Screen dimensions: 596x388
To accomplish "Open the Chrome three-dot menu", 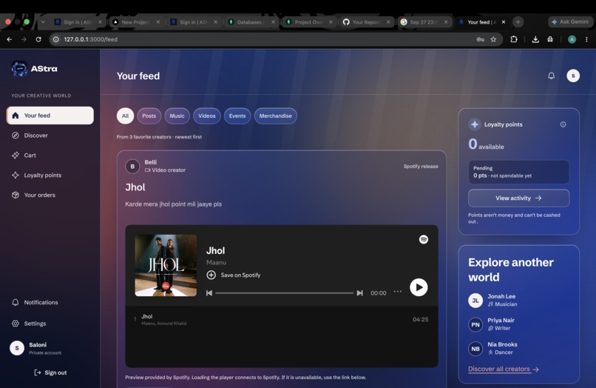I will [x=586, y=39].
